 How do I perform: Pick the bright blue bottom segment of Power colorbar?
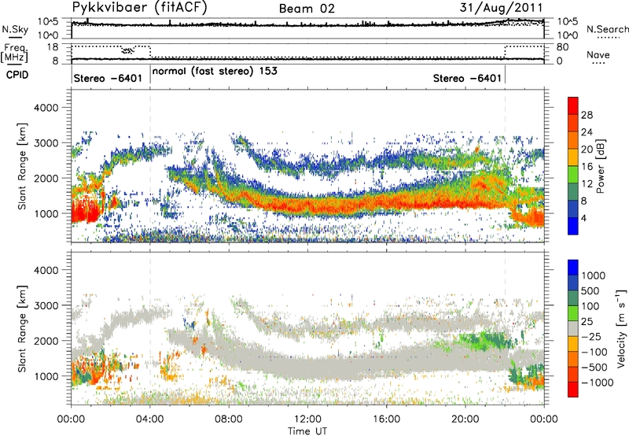click(x=573, y=226)
